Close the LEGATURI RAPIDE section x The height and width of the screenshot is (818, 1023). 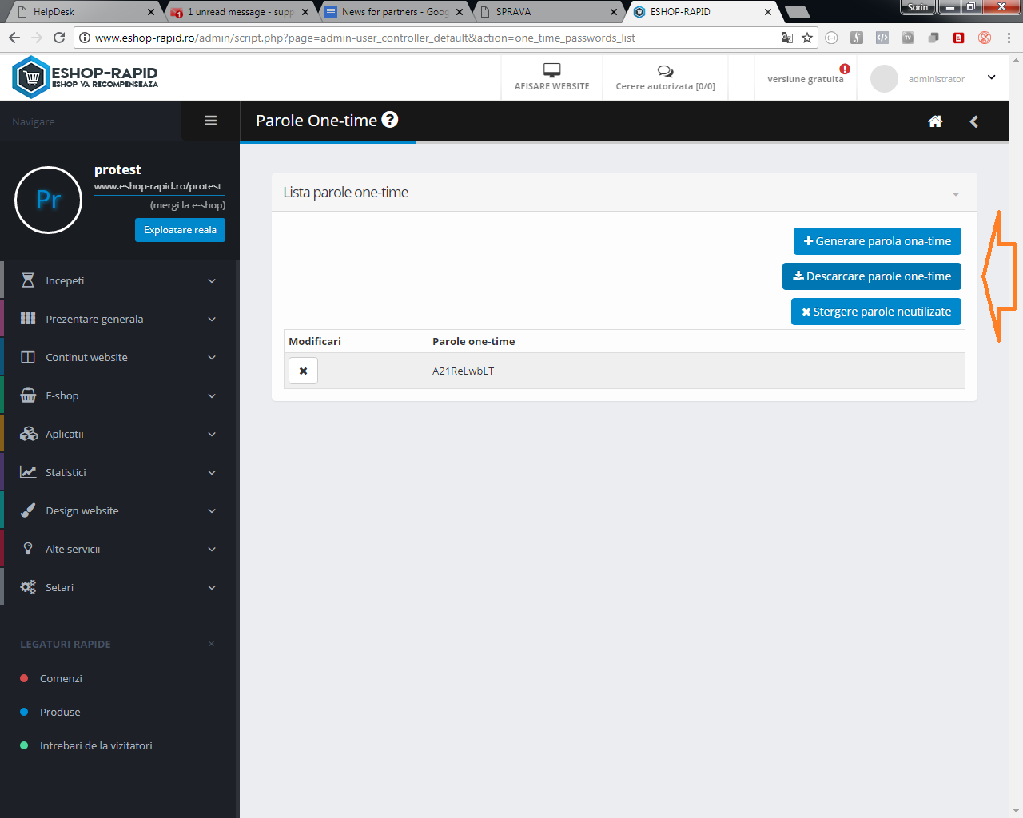pyautogui.click(x=211, y=644)
